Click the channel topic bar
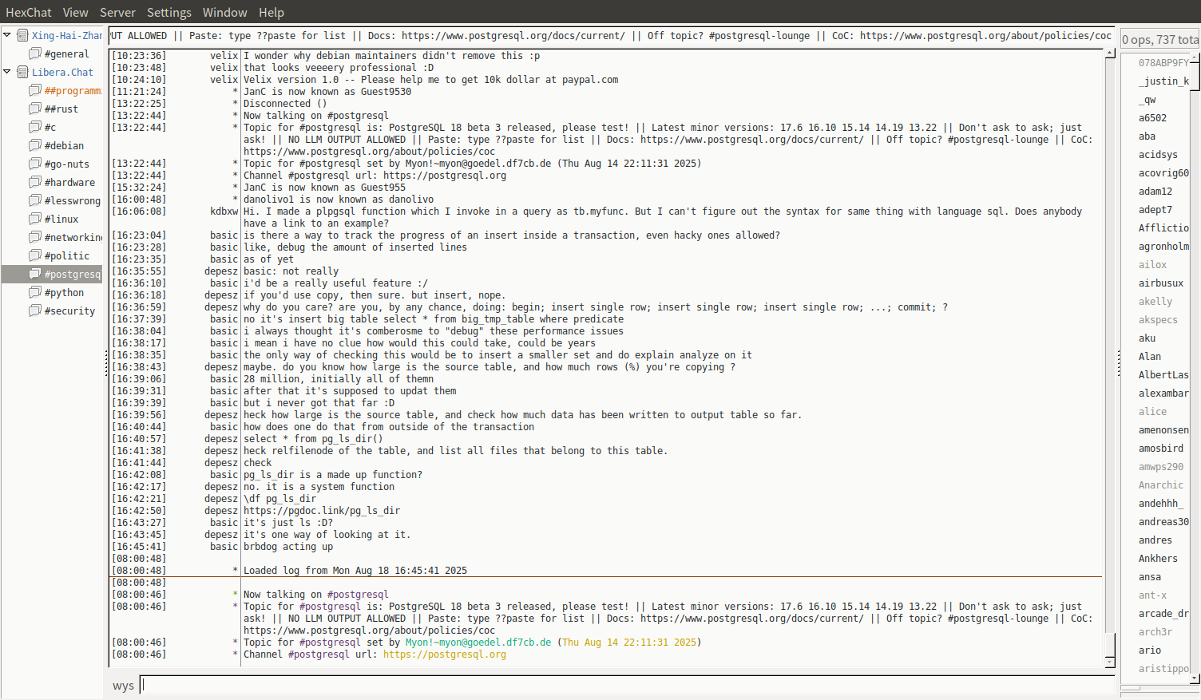This screenshot has height=700, width=1201. pyautogui.click(x=612, y=36)
